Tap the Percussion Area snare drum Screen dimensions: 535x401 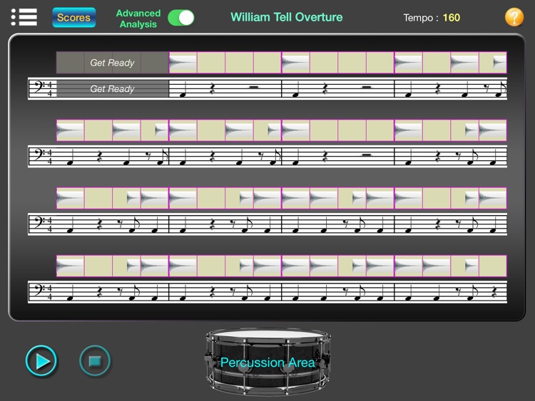[x=267, y=362]
